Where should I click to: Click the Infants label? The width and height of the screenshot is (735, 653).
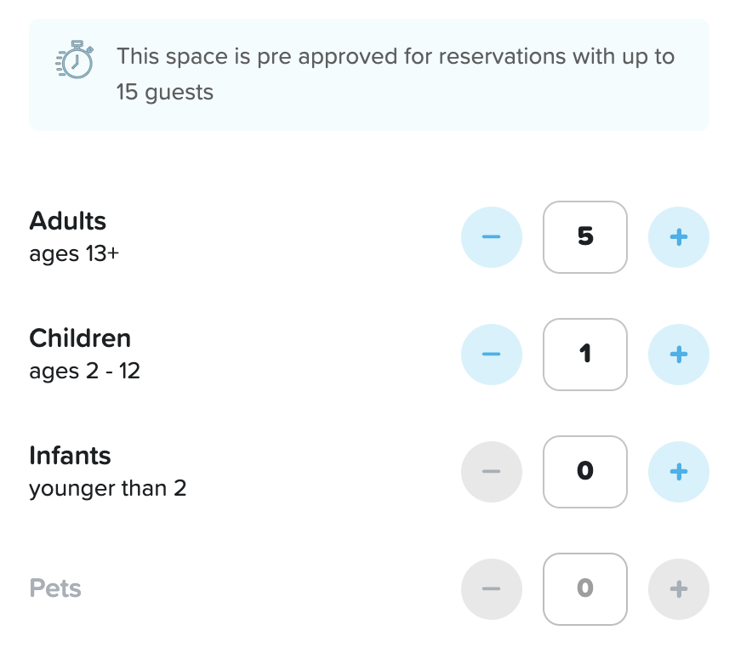click(70, 456)
